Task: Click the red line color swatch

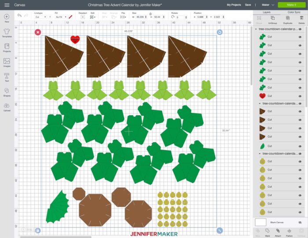Action: pos(70,17)
